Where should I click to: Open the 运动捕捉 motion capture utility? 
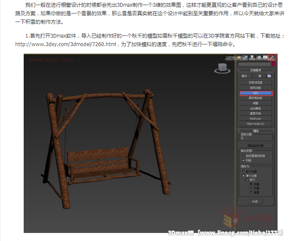(x=256, y=108)
